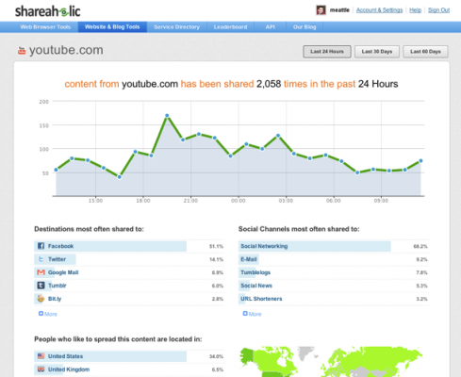Click the Tumblr icon in destinations
This screenshot has width=461, height=377.
pyautogui.click(x=41, y=286)
